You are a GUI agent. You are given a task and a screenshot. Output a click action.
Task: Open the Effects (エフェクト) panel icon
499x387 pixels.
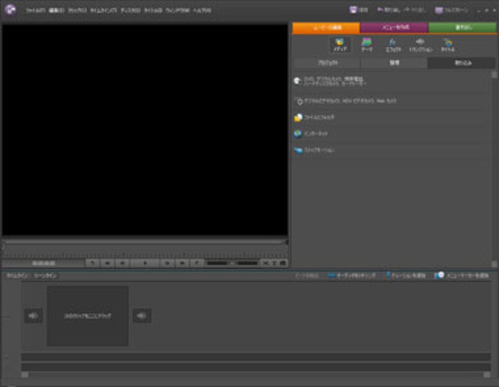[392, 44]
